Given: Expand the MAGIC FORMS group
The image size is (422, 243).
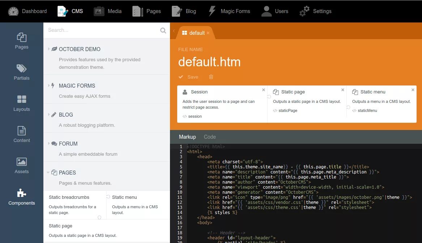Looking at the screenshot, I should tap(48, 86).
